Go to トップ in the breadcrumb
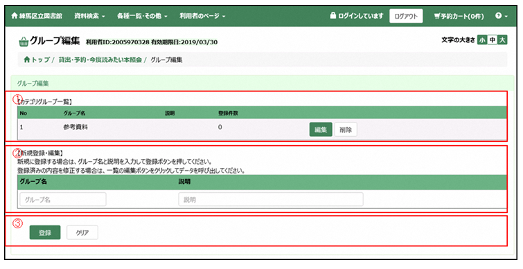Viewport: 523px width, 269px height. coord(37,60)
